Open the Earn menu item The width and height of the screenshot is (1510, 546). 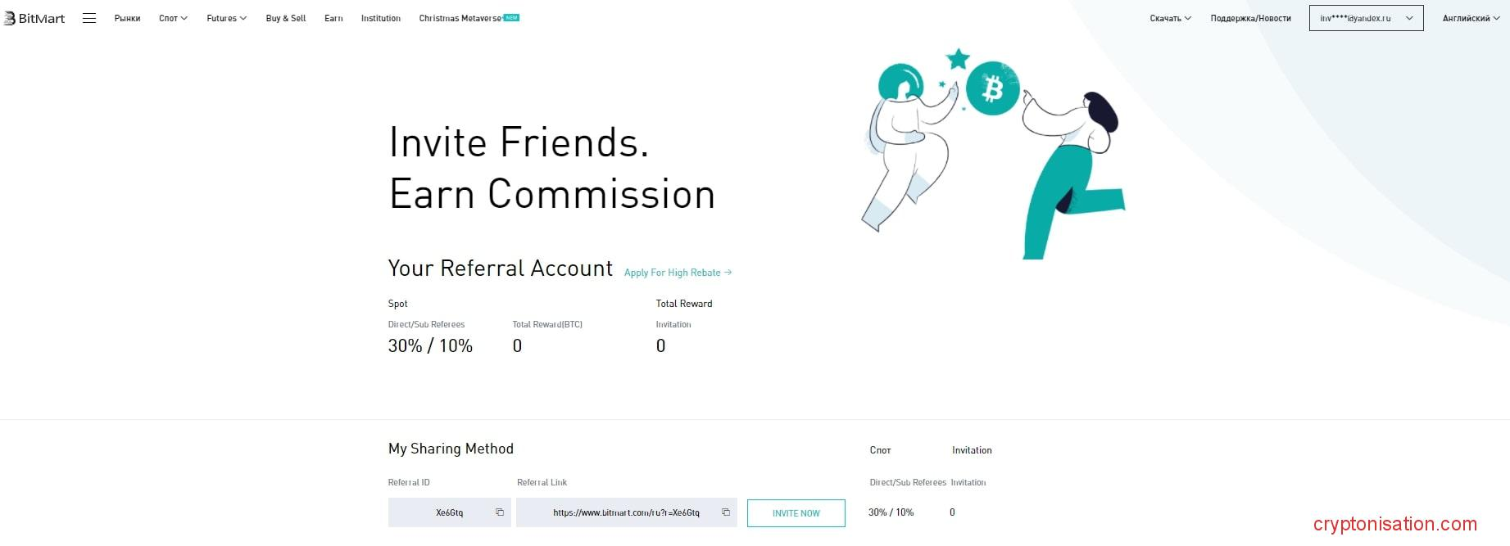tap(333, 18)
